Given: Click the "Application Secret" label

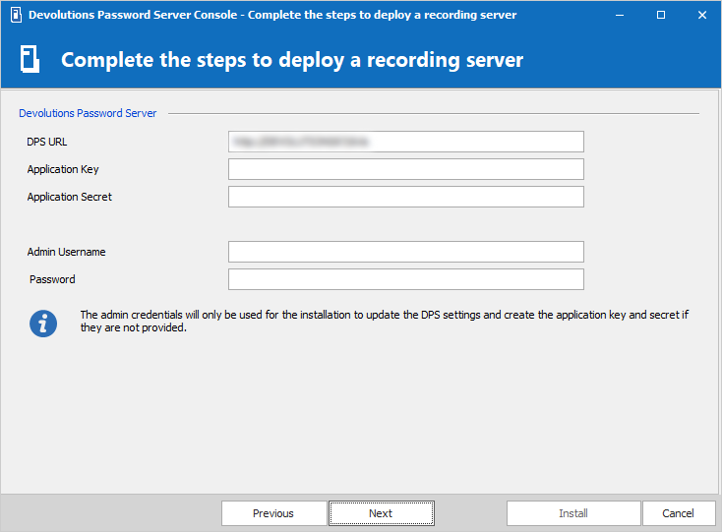Looking at the screenshot, I should [x=69, y=197].
